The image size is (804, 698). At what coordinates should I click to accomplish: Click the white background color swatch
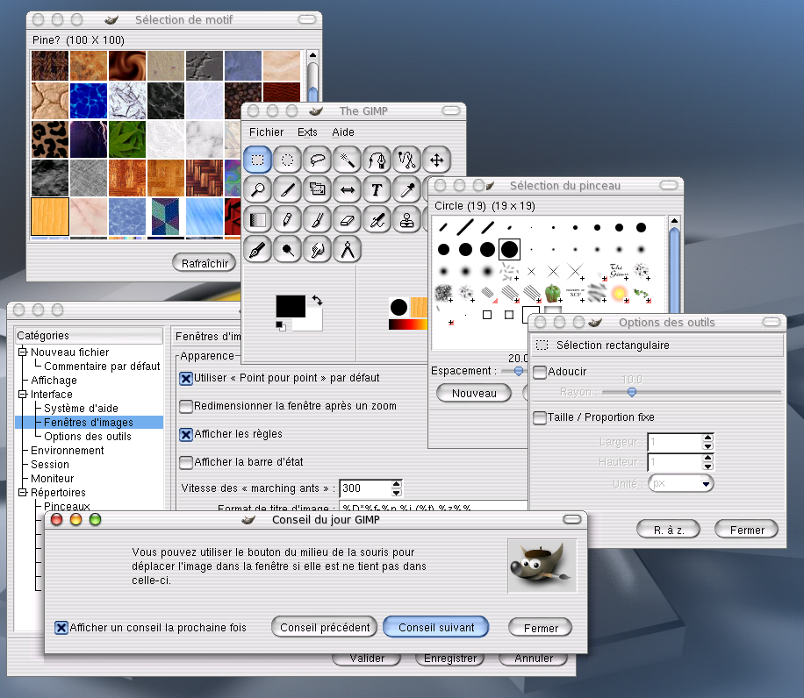point(312,323)
